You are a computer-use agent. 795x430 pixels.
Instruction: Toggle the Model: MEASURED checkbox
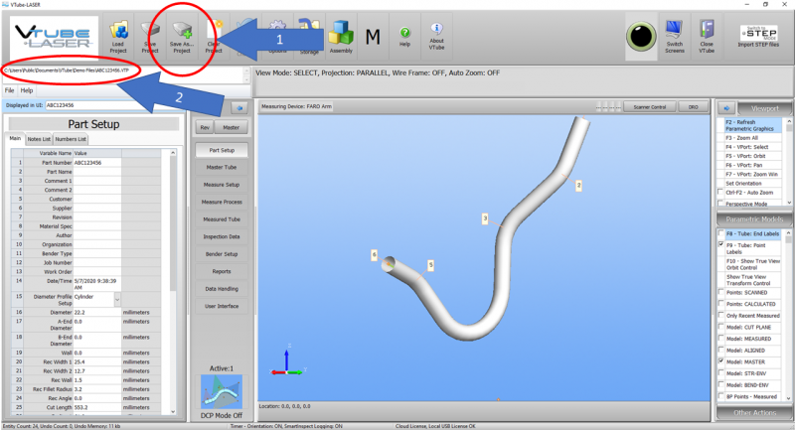[721, 338]
